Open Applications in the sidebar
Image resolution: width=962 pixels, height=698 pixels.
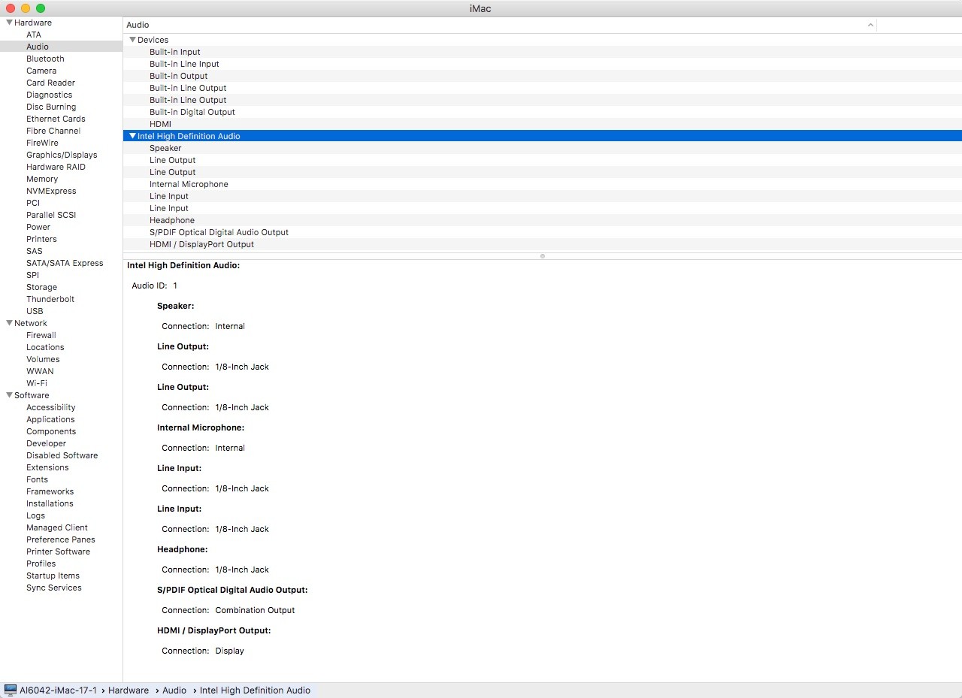[50, 419]
